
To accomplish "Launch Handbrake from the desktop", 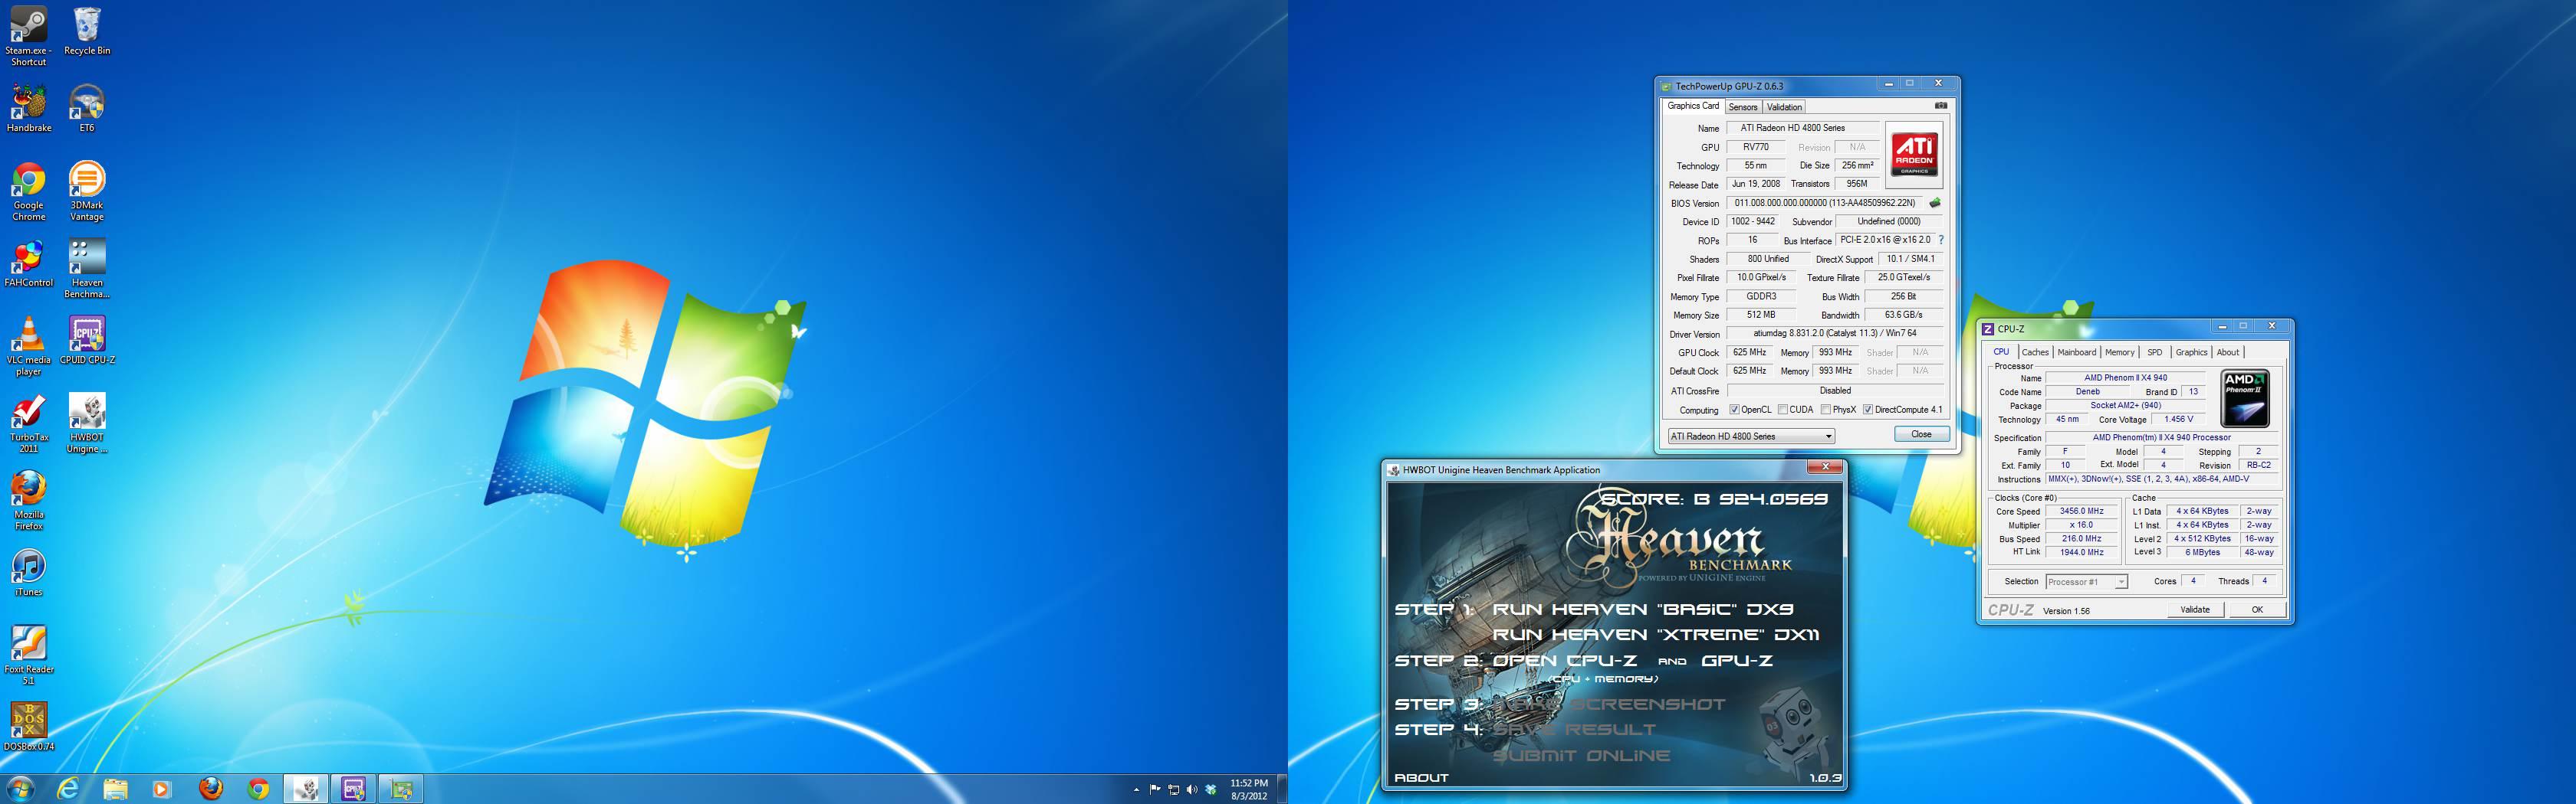I will point(29,108).
